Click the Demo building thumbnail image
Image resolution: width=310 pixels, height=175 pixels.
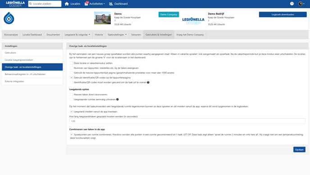(x=102, y=18)
